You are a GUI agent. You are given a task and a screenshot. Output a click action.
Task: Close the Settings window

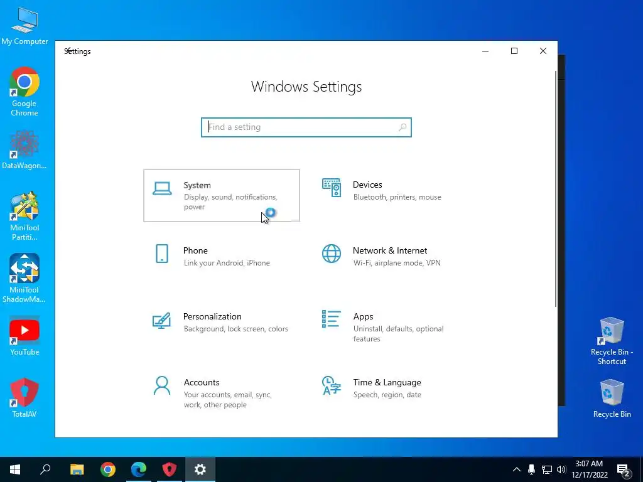(543, 51)
